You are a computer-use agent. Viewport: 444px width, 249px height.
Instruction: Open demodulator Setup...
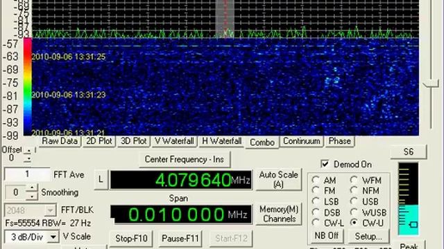coord(368,236)
